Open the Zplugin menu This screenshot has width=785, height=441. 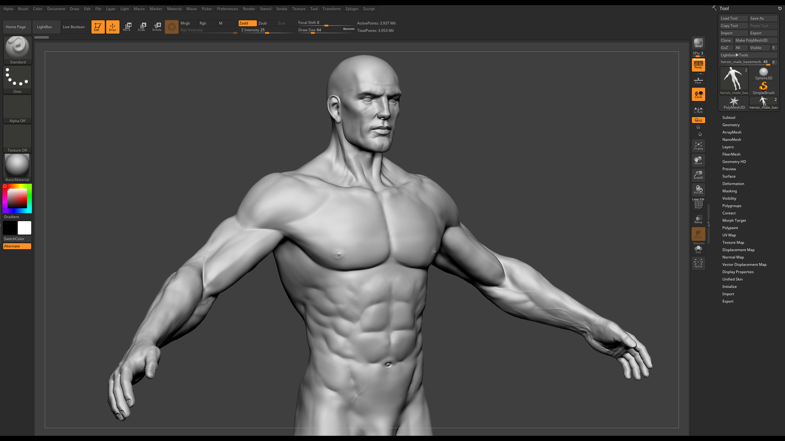352,9
